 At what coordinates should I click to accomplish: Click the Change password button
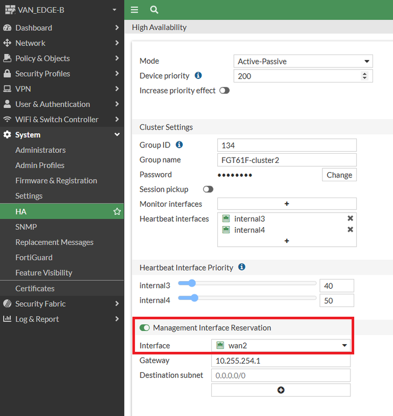[339, 175]
